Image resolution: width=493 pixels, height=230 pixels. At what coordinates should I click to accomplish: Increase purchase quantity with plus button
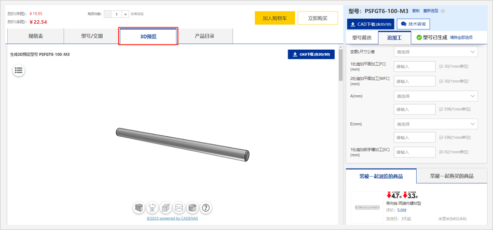[x=126, y=15]
